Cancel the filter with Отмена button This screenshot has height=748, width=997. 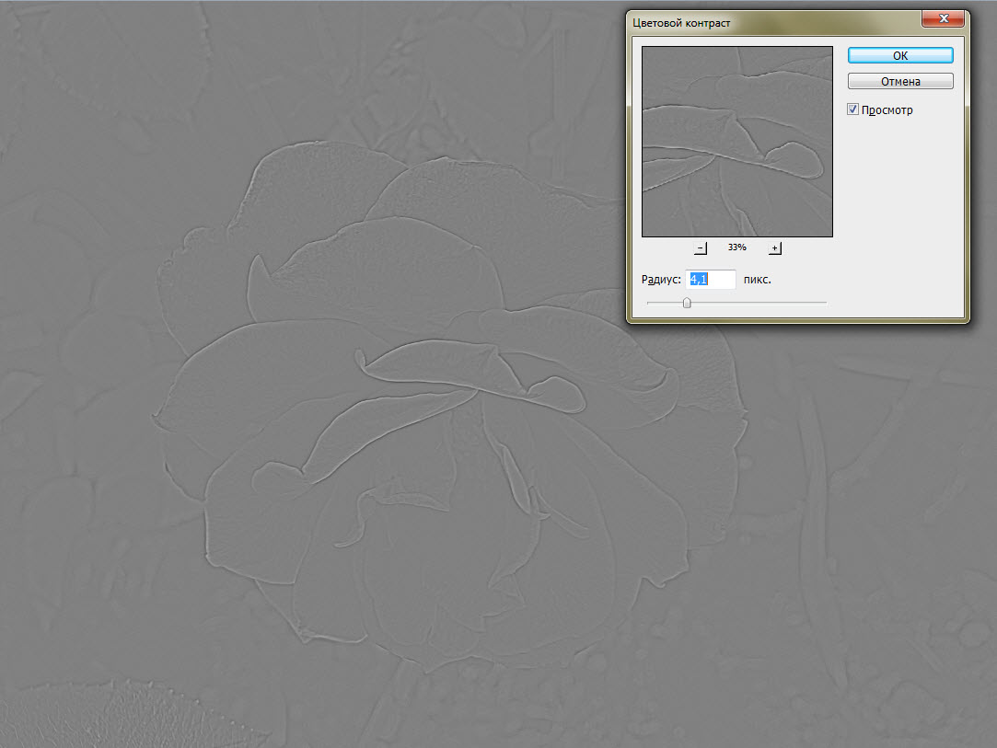900,81
